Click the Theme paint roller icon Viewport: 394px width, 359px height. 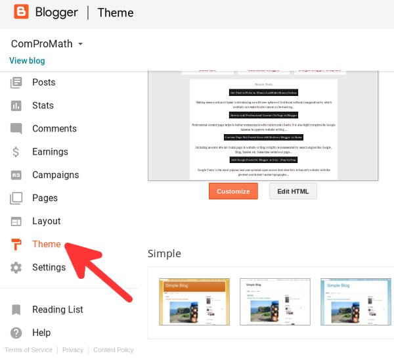pos(16,245)
